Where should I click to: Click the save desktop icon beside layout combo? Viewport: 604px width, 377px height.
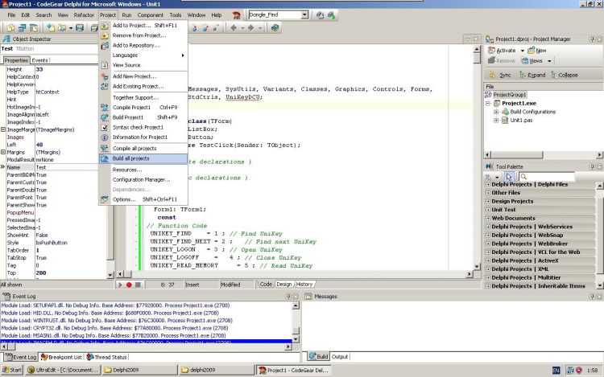320,15
